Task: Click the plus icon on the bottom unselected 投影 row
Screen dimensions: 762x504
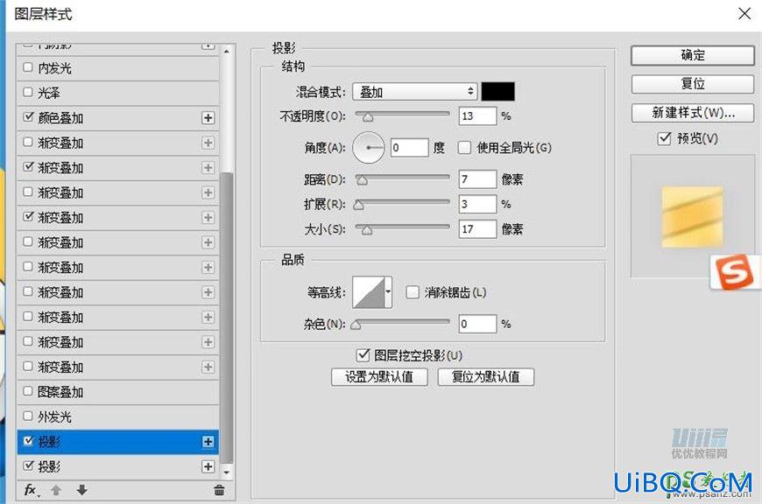Action: [x=208, y=466]
